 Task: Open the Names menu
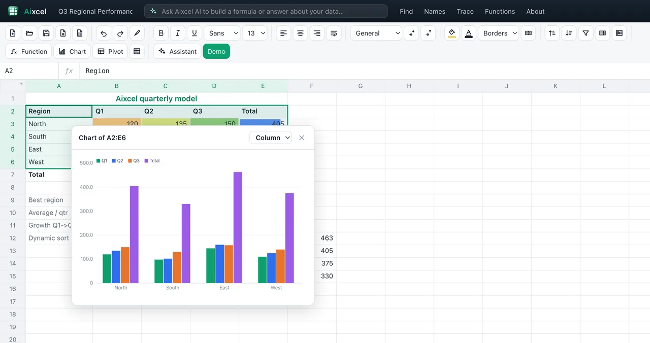point(435,11)
